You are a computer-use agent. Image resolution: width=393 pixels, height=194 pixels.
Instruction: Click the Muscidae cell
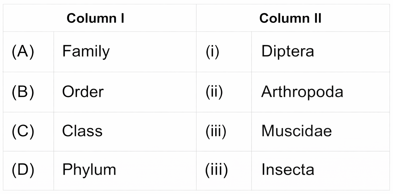tap(297, 131)
